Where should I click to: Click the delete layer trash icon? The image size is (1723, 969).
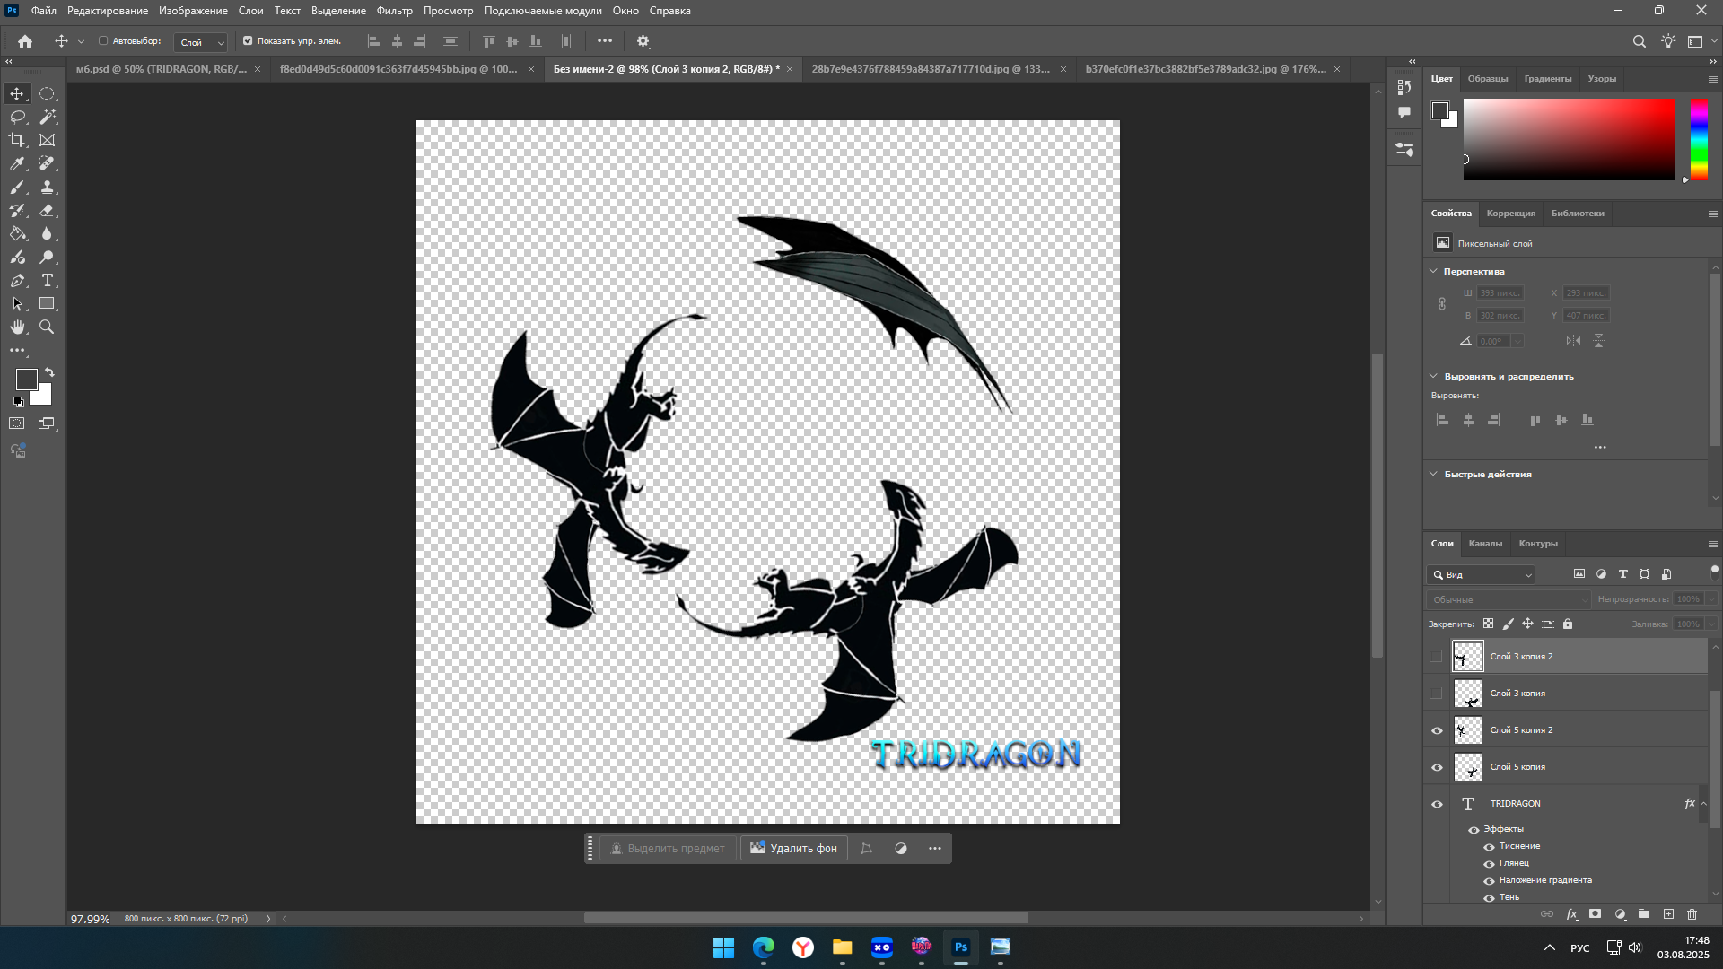[1692, 914]
